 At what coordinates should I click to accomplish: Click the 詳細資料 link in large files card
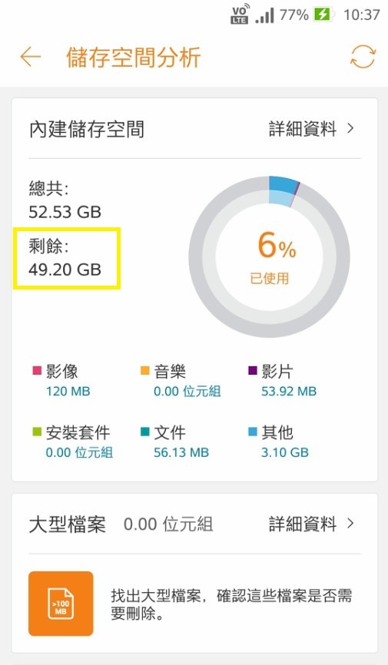[302, 524]
